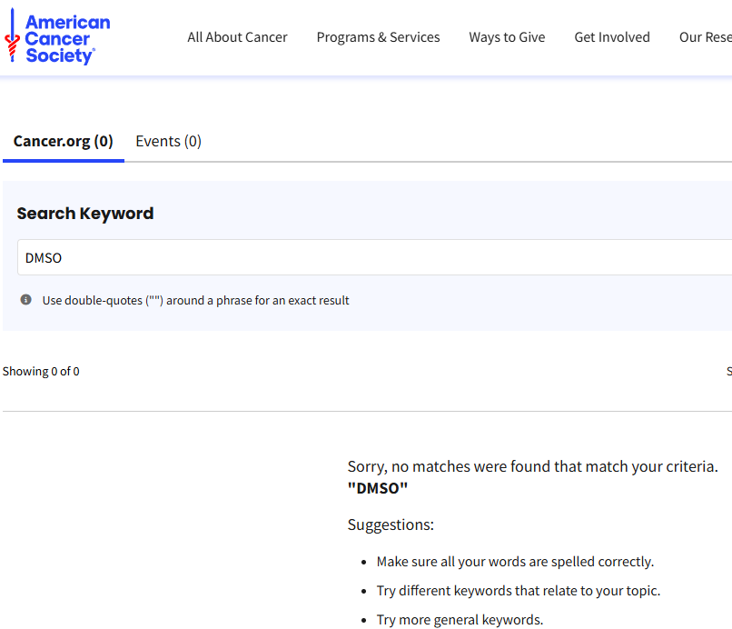This screenshot has height=629, width=732.
Task: Select the Cancer.org (0) tab
Action: [x=63, y=141]
